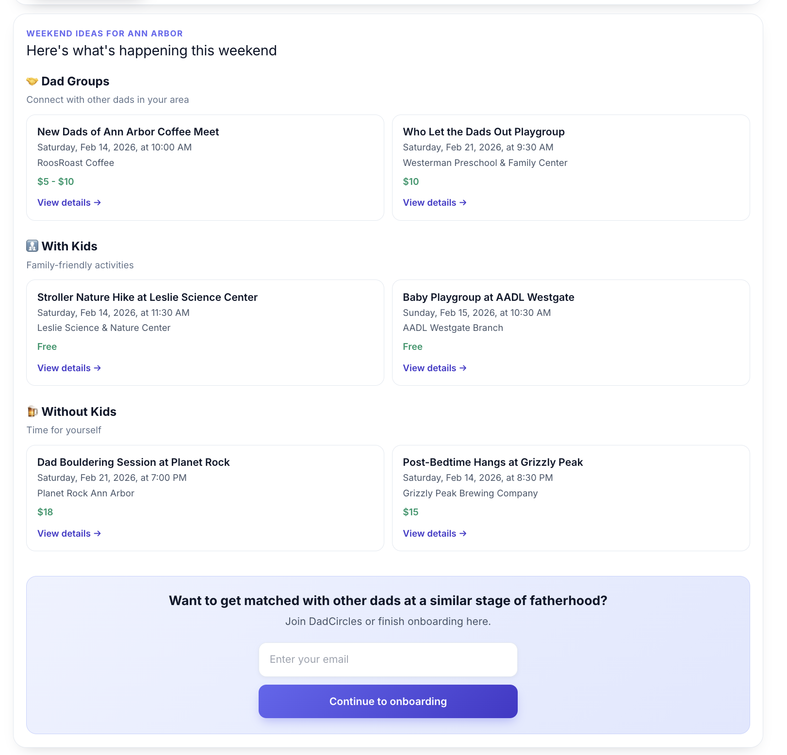The width and height of the screenshot is (787, 755).
Task: Select the Who Let the Dads Out Playgroup title
Action: [x=483, y=131]
